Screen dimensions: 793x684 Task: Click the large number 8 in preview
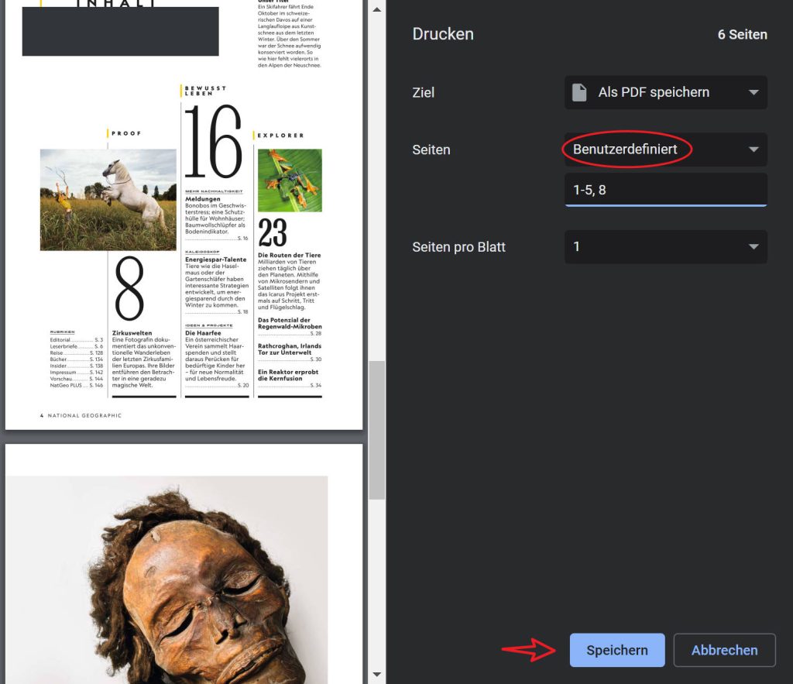129,289
